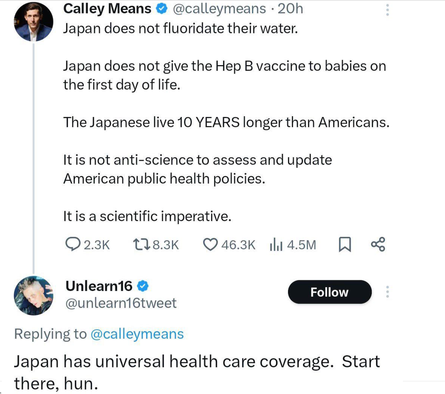The image size is (445, 394).
Task: Click Calley Means verified badge
Action: coord(161,10)
